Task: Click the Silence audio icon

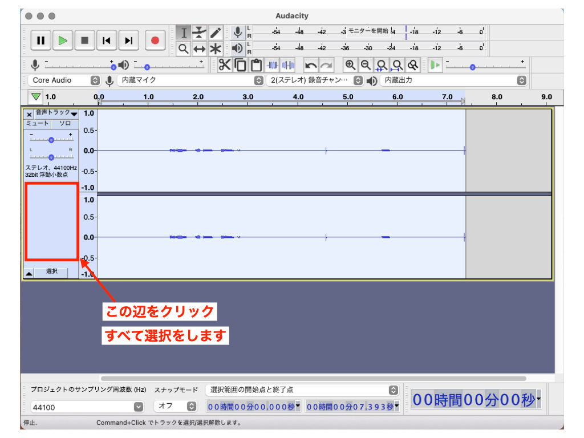Action: tap(288, 65)
